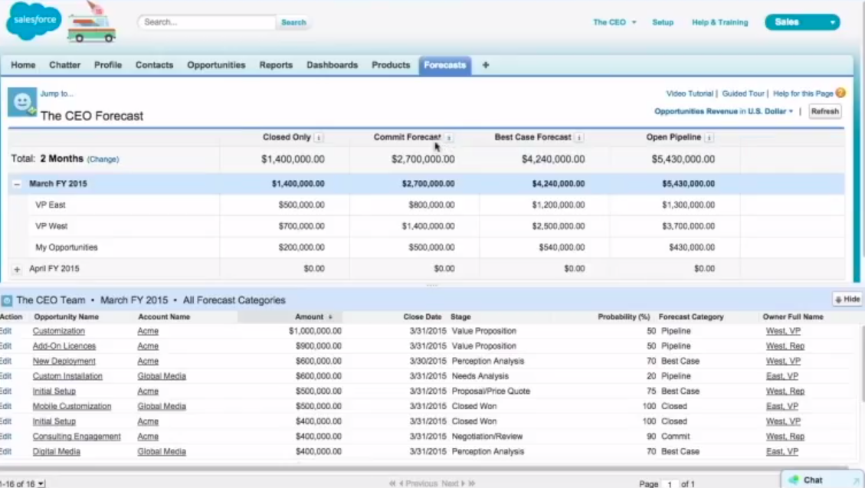Image resolution: width=865 pixels, height=488 pixels.
Task: Click into the Search input field
Action: (207, 22)
